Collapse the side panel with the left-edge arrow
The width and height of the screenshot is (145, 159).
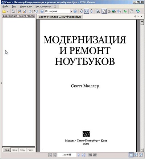click(1, 83)
